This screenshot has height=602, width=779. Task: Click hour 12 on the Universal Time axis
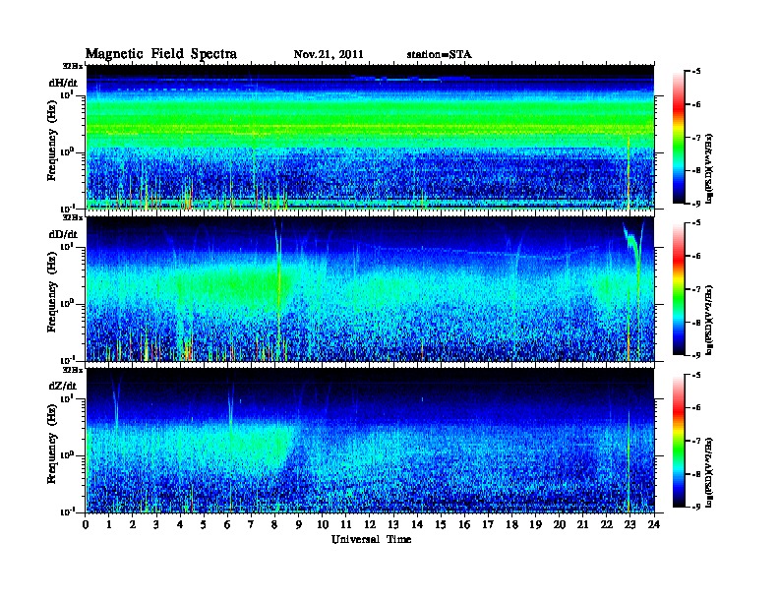370,525
